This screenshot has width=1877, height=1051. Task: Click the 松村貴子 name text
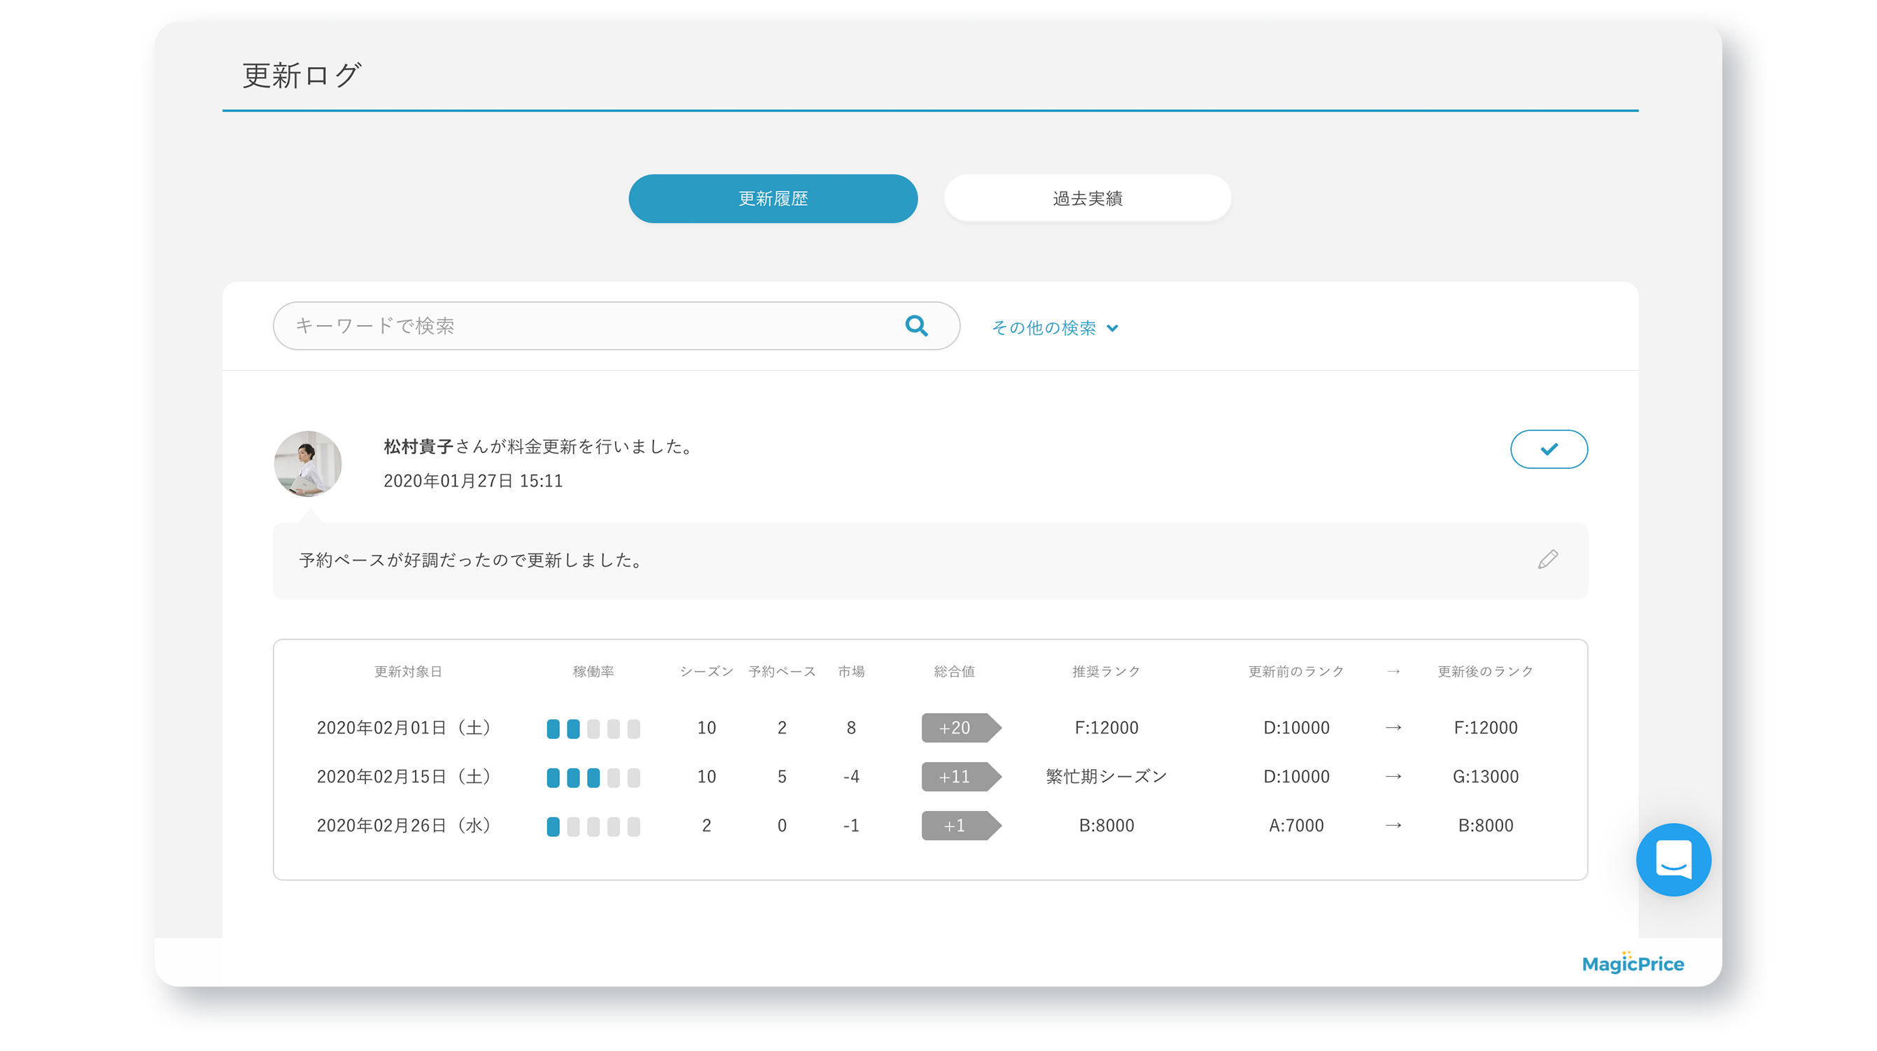pos(419,446)
